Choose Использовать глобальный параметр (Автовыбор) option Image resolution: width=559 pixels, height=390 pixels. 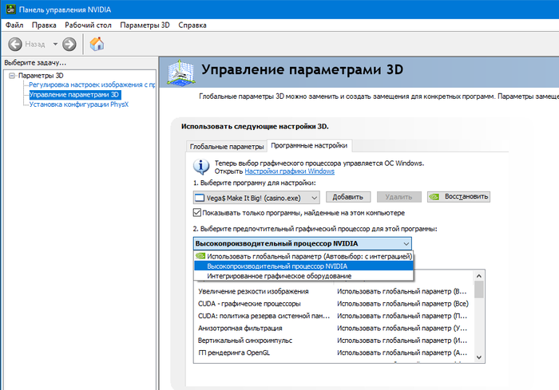click(303, 257)
